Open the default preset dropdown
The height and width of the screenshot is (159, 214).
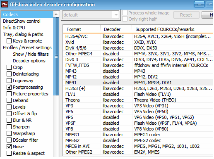click(x=91, y=15)
